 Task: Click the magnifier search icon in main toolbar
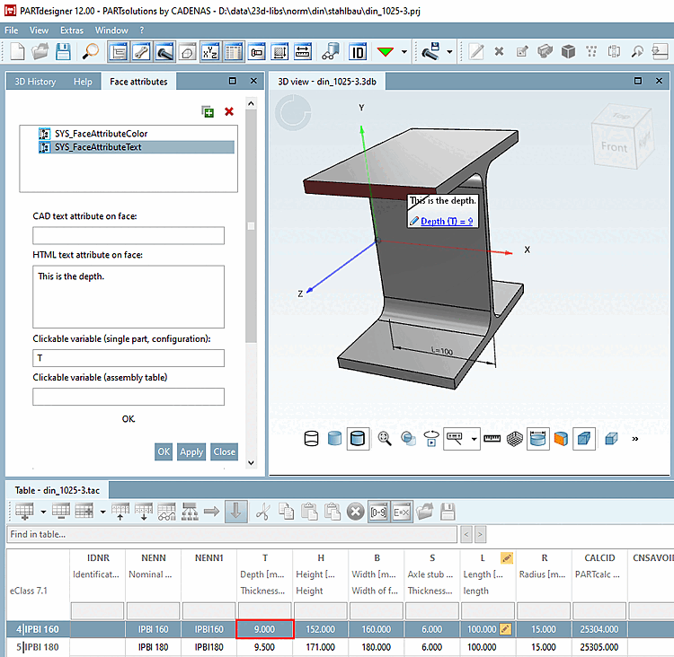click(91, 52)
